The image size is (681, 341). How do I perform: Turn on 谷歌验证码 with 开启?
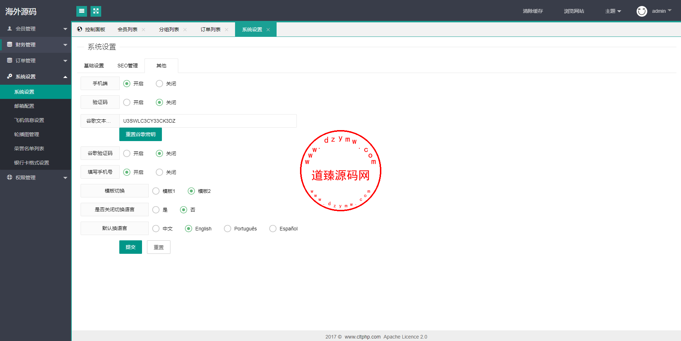[127, 153]
